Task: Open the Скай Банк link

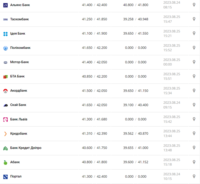Action: (18, 105)
